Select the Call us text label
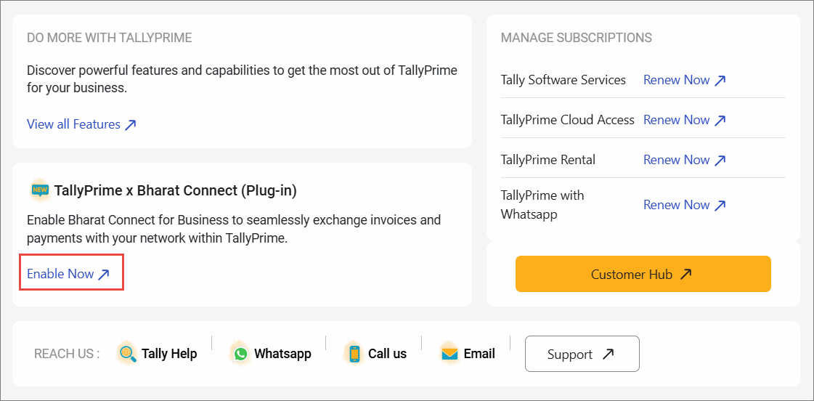 click(x=387, y=354)
